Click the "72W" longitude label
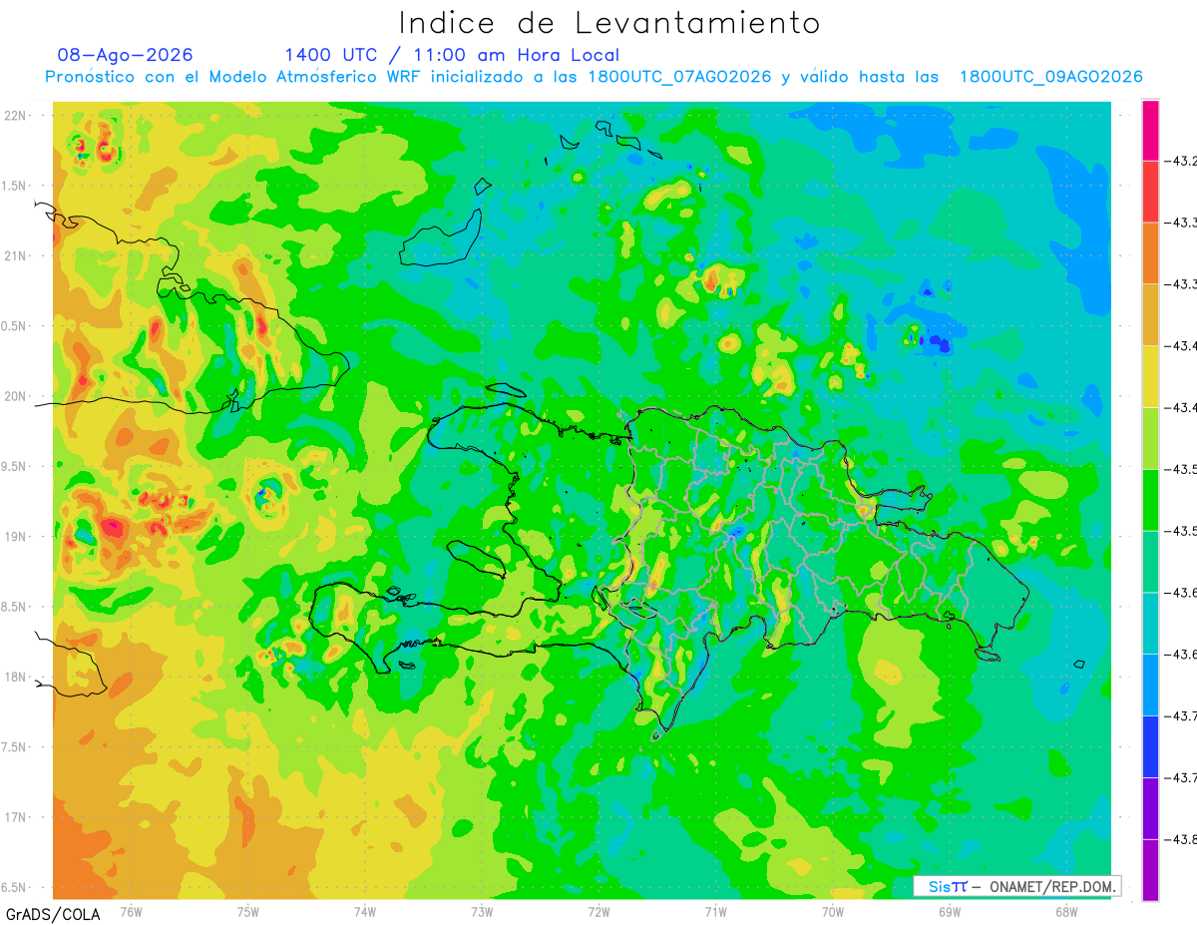The image size is (1197, 925). point(598,911)
